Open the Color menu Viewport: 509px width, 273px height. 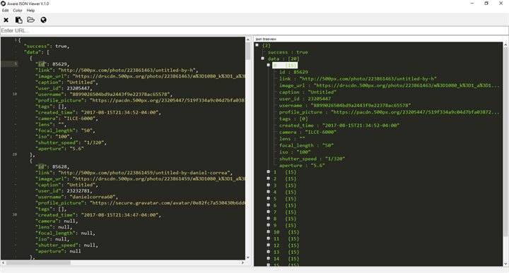[18, 11]
